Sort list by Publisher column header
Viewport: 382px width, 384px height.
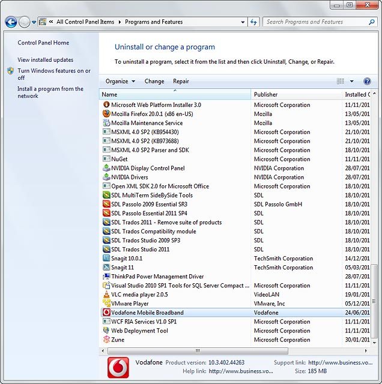coord(297,94)
